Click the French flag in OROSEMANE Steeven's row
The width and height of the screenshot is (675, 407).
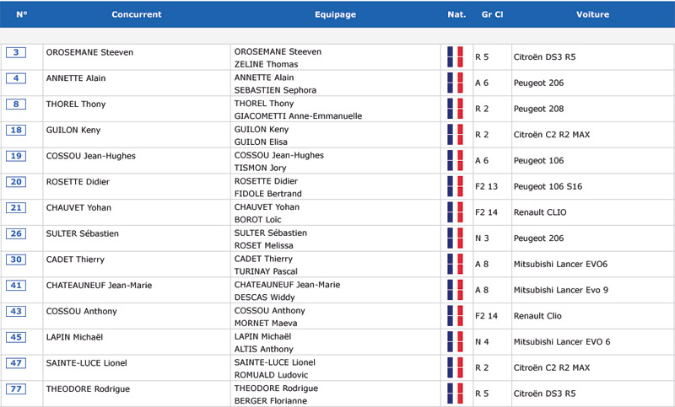pos(455,56)
